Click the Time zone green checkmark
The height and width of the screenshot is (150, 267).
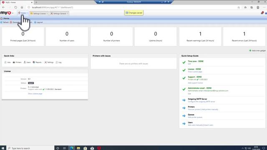[x=184, y=62]
